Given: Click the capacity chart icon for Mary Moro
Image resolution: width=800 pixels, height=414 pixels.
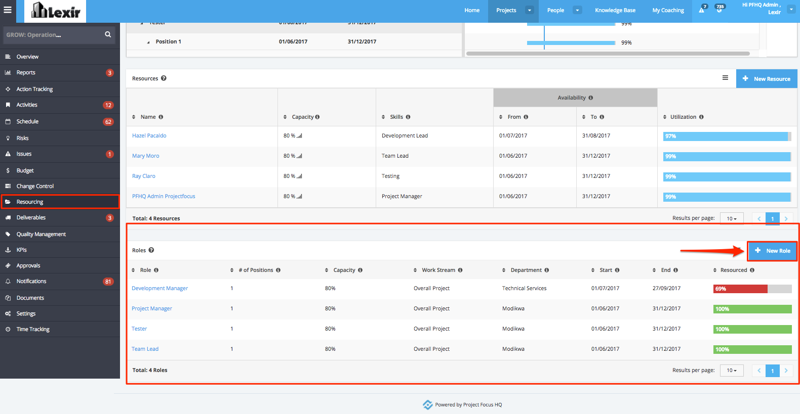Looking at the screenshot, I should [299, 156].
